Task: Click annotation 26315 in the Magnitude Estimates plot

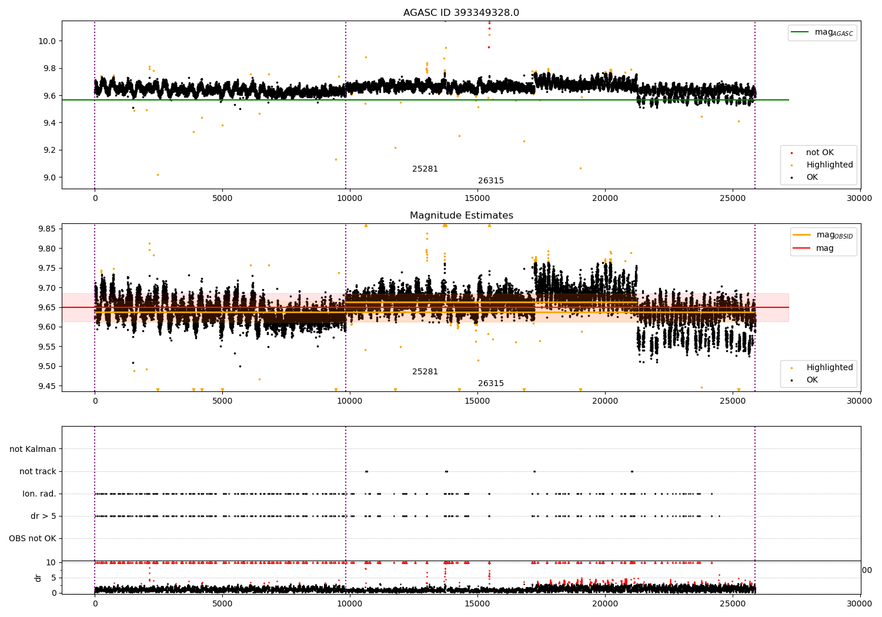Action: [491, 384]
